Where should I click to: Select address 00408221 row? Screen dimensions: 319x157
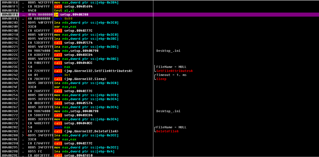coord(159,47)
